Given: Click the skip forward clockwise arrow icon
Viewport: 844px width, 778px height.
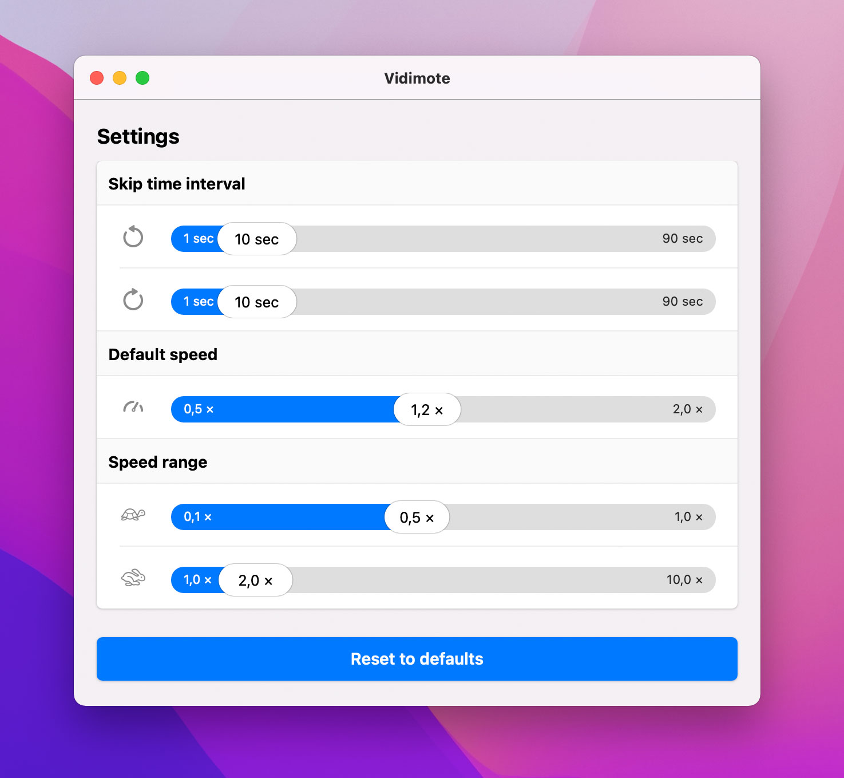Looking at the screenshot, I should click(x=133, y=299).
